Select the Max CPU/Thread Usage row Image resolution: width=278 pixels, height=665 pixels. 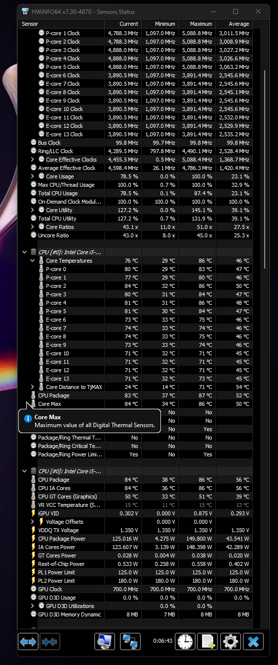click(136, 185)
